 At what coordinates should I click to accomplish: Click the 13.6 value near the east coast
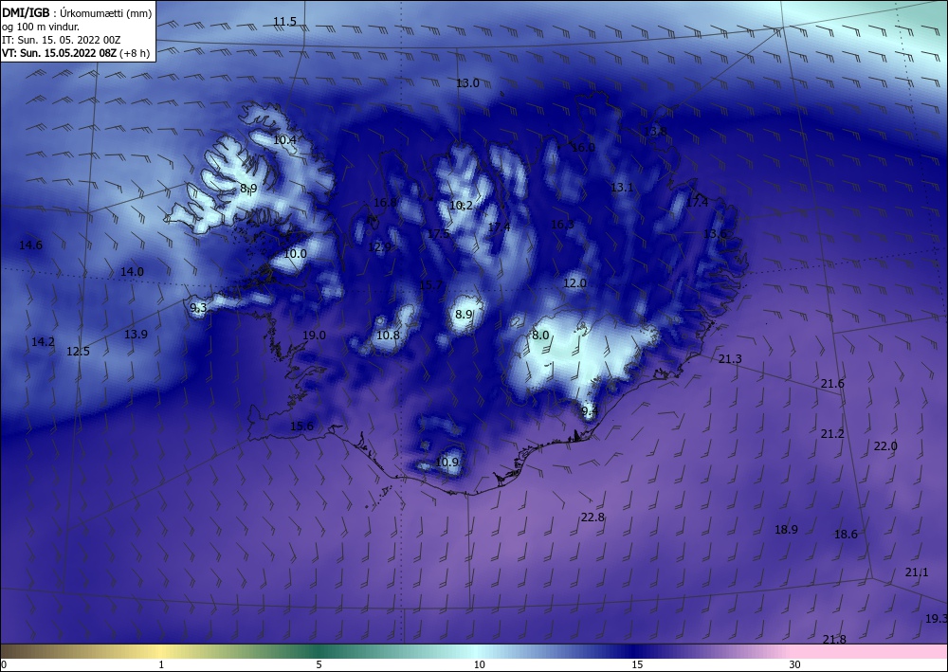[715, 234]
